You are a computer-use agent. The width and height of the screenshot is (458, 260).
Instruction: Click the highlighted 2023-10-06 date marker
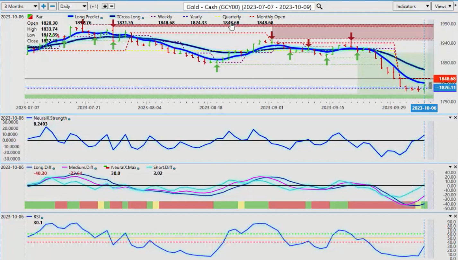coord(424,108)
